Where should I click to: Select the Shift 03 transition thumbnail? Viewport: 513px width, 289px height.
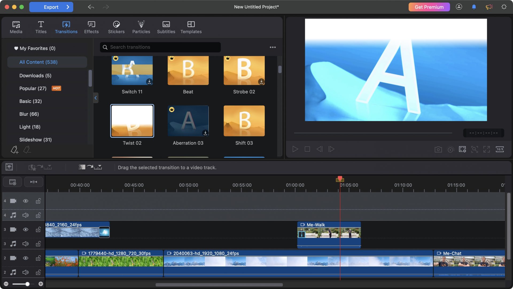pos(244,121)
